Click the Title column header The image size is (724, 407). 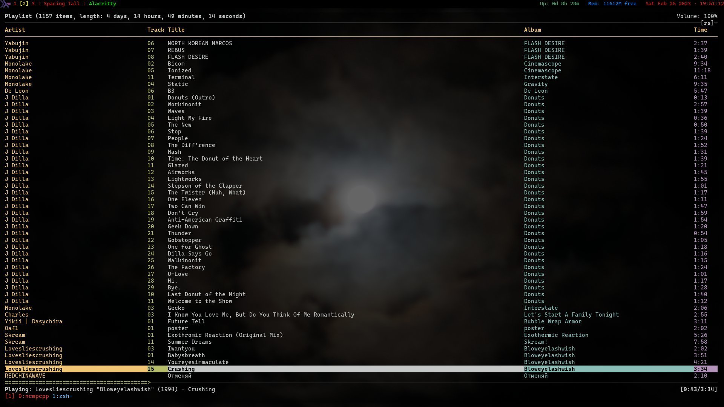tap(176, 30)
